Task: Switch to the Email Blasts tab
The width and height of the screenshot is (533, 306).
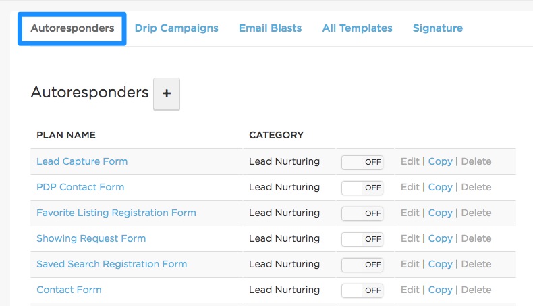Action: click(x=270, y=28)
